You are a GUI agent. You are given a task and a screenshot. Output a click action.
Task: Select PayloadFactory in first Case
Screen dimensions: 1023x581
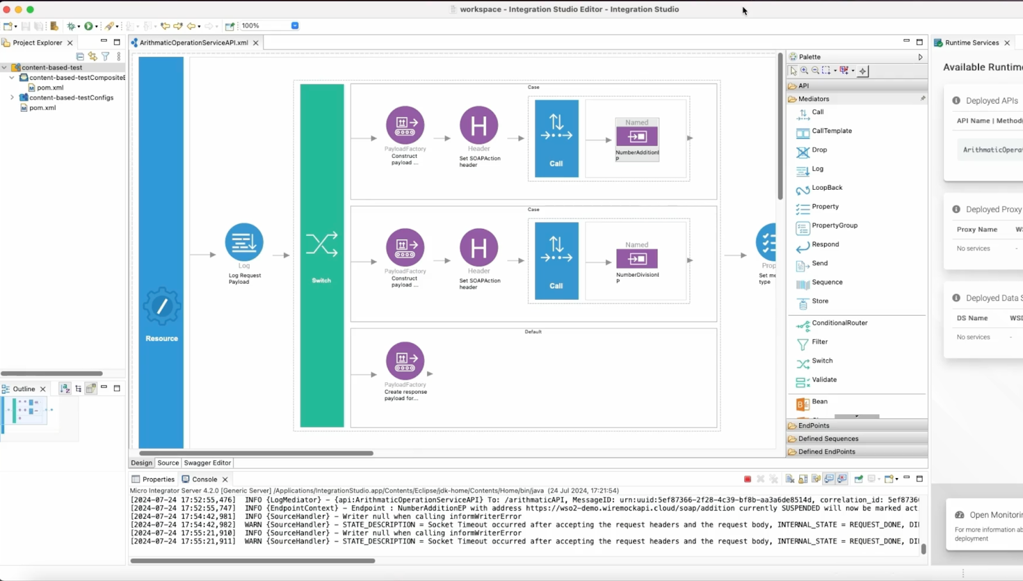pos(405,125)
